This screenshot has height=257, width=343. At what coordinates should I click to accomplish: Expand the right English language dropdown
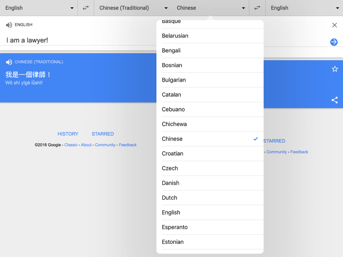(x=304, y=8)
